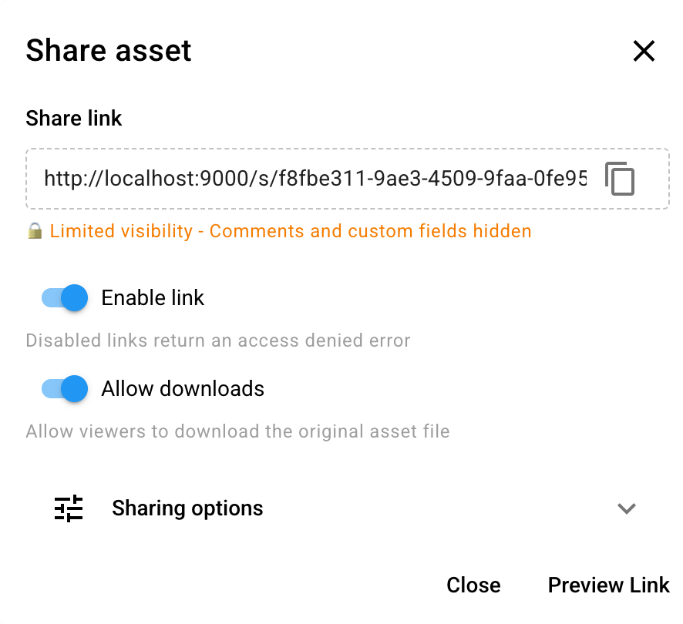Viewport: 683px width, 624px height.
Task: Click the 'Allow downloads' label text
Action: (x=183, y=389)
